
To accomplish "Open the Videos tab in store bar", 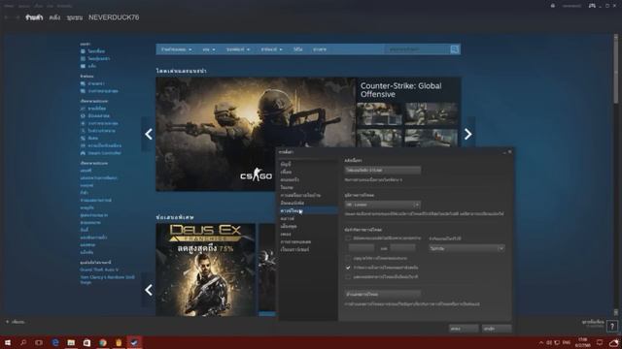I will (298, 49).
